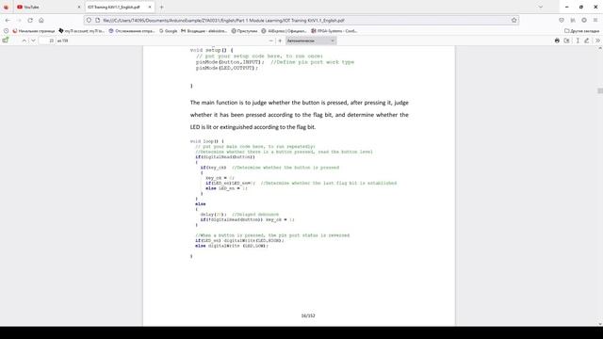Click the 'void setup()' code line
Viewport: 603px width, 339px height.
[x=211, y=50]
